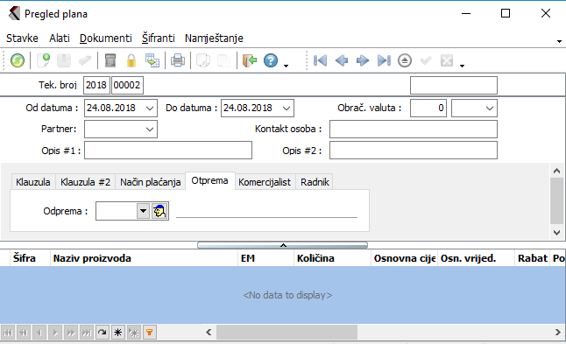The image size is (566, 344).
Task: Select the Otprema tab
Action: tap(209, 180)
